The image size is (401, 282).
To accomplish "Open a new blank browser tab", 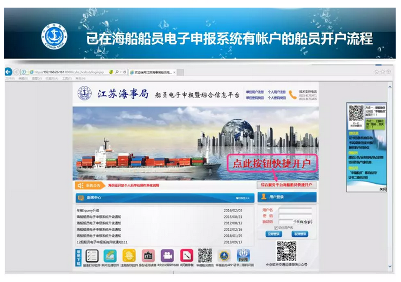I will point(181,72).
